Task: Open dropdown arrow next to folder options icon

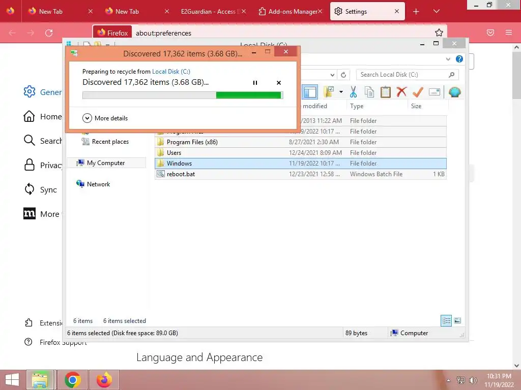Action: pyautogui.click(x=341, y=92)
